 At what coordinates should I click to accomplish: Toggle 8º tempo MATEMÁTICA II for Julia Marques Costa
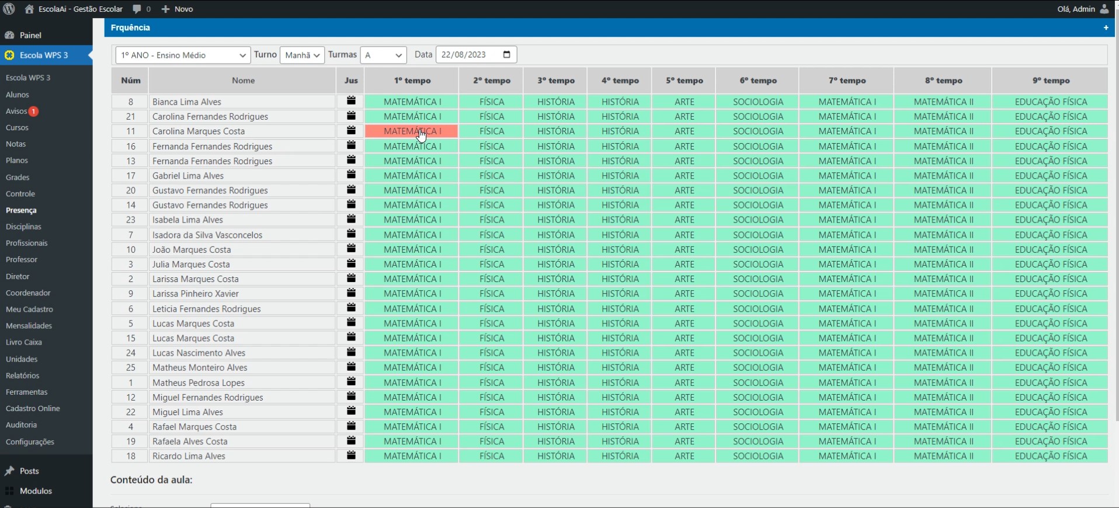(x=943, y=264)
